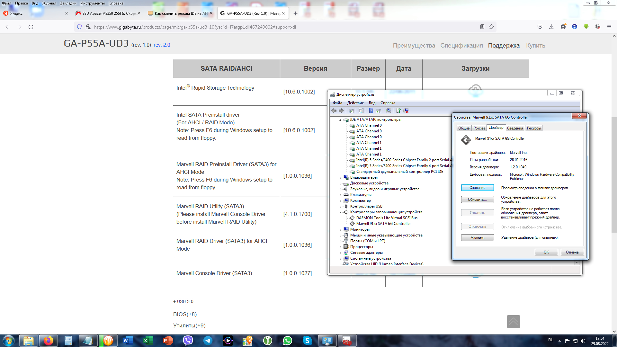Collapse IDE ATA/ATAPI controllers node
The image size is (617, 347).
[340, 120]
